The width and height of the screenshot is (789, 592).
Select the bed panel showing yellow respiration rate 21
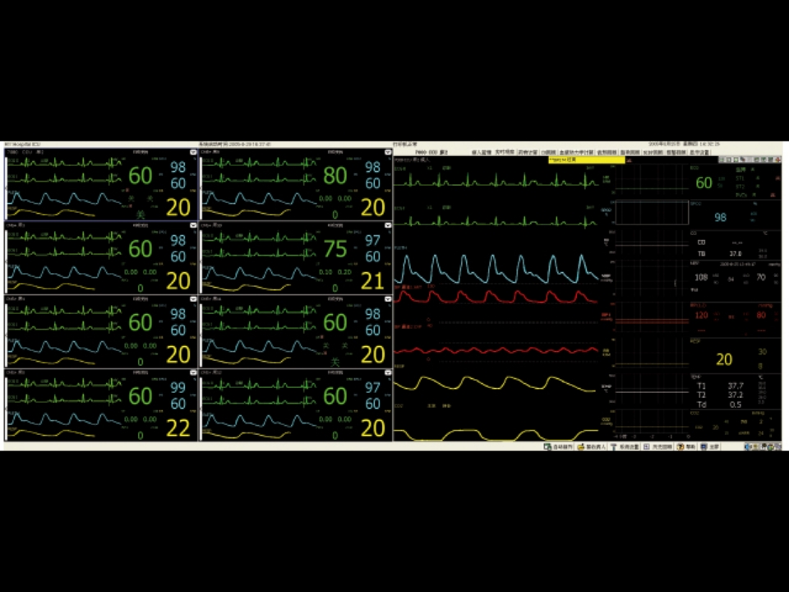point(294,258)
